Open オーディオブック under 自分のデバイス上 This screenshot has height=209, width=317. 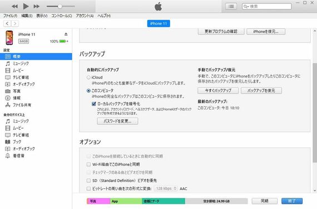point(36,149)
